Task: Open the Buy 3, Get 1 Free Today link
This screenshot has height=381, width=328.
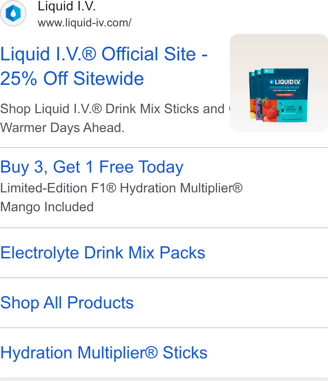Action: pyautogui.click(x=92, y=167)
